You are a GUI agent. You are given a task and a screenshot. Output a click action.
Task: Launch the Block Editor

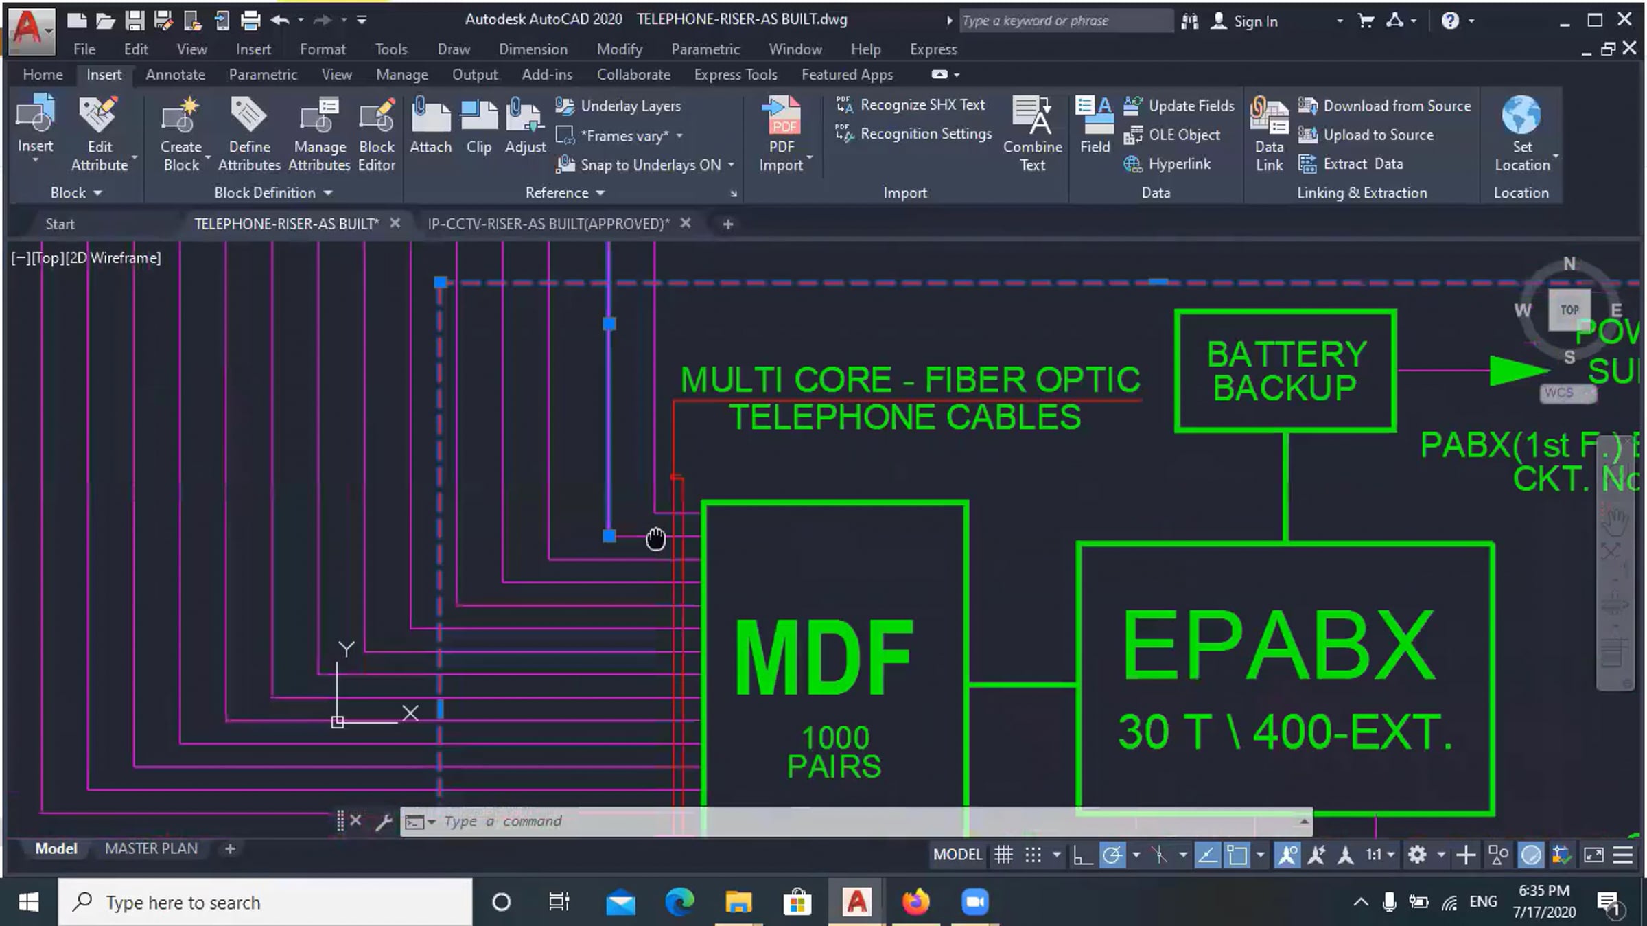point(377,134)
